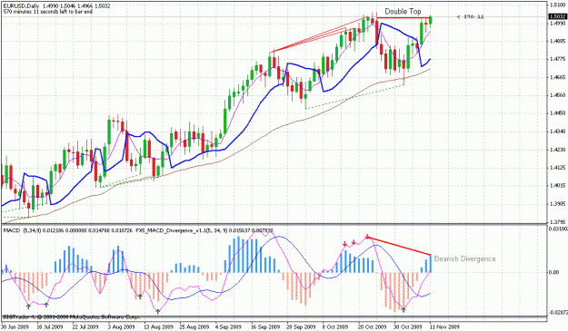Click the 1.4560 price axis label
The image size is (568, 331).
(x=557, y=95)
